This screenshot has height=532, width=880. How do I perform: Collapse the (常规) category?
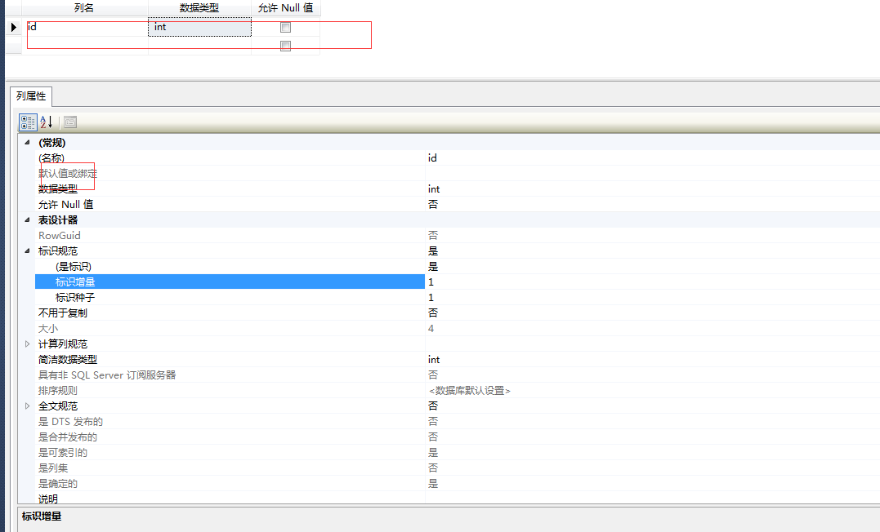point(27,143)
